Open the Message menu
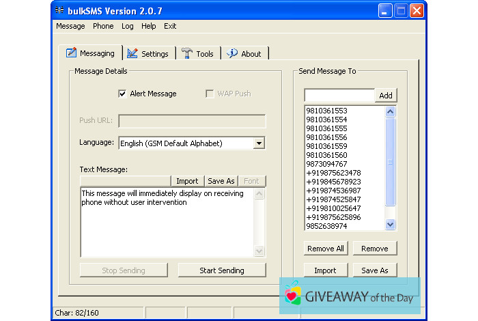 [x=70, y=26]
